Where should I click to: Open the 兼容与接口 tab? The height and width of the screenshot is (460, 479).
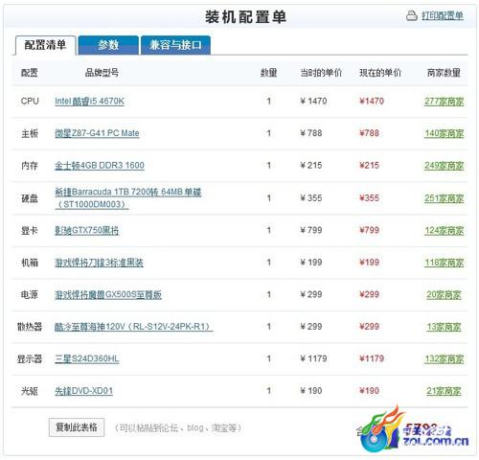[x=175, y=45]
